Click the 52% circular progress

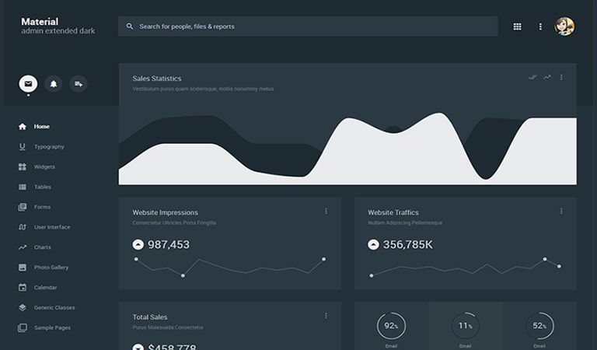click(x=539, y=326)
